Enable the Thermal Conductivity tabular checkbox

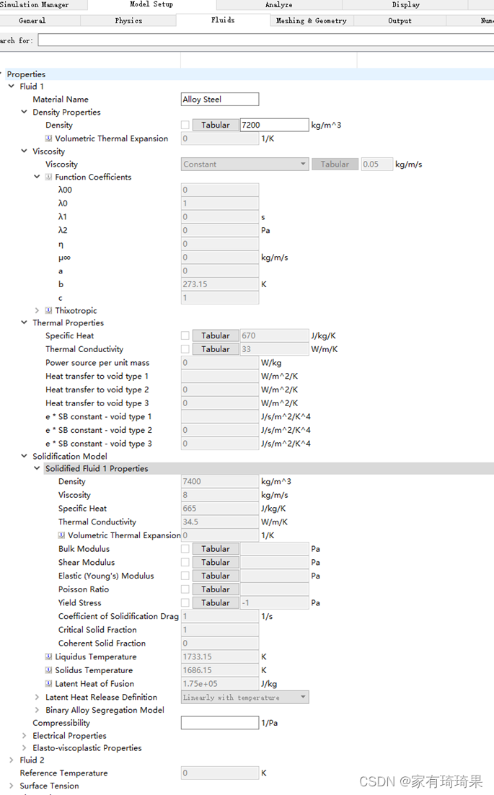point(185,349)
